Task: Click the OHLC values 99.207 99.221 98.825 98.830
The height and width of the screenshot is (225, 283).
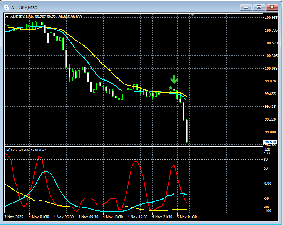Action: click(58, 17)
